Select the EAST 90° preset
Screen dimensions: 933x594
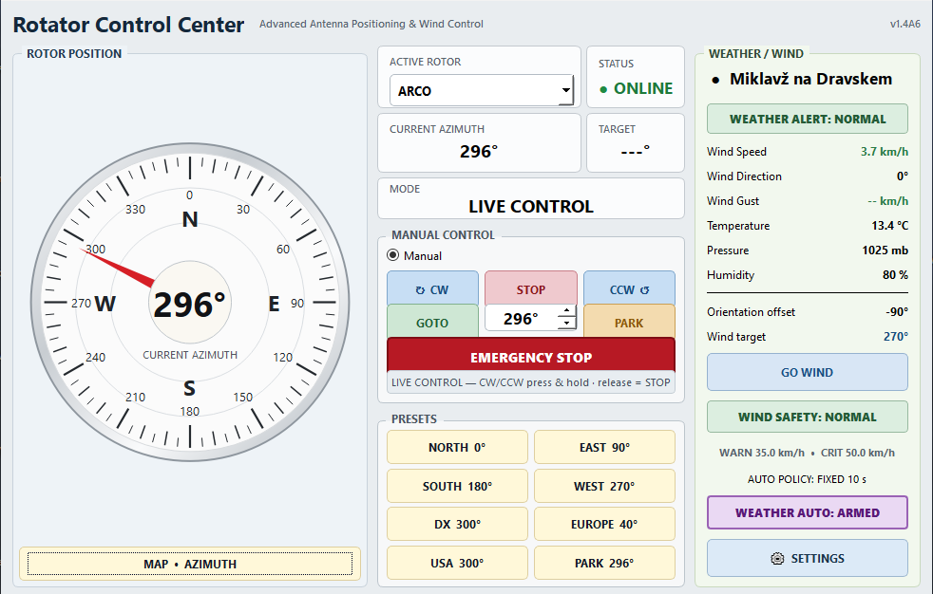click(x=604, y=447)
